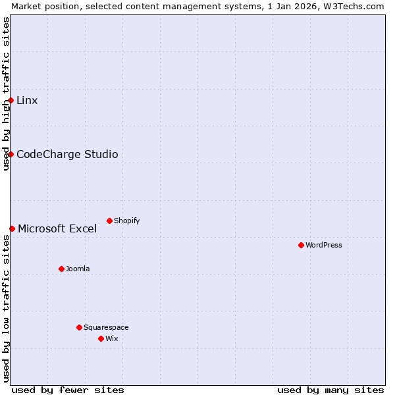Click 'used by high traffic sites' axis label

click(x=5, y=94)
